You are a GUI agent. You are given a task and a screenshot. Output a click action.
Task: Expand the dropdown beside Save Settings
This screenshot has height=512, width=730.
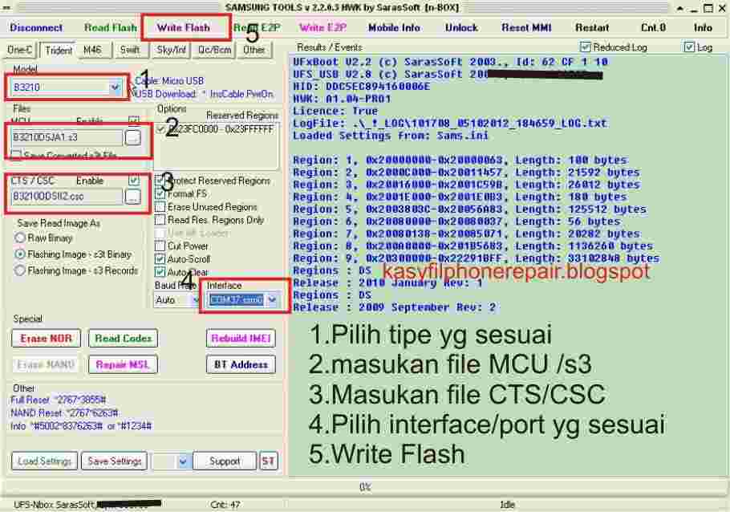183,461
